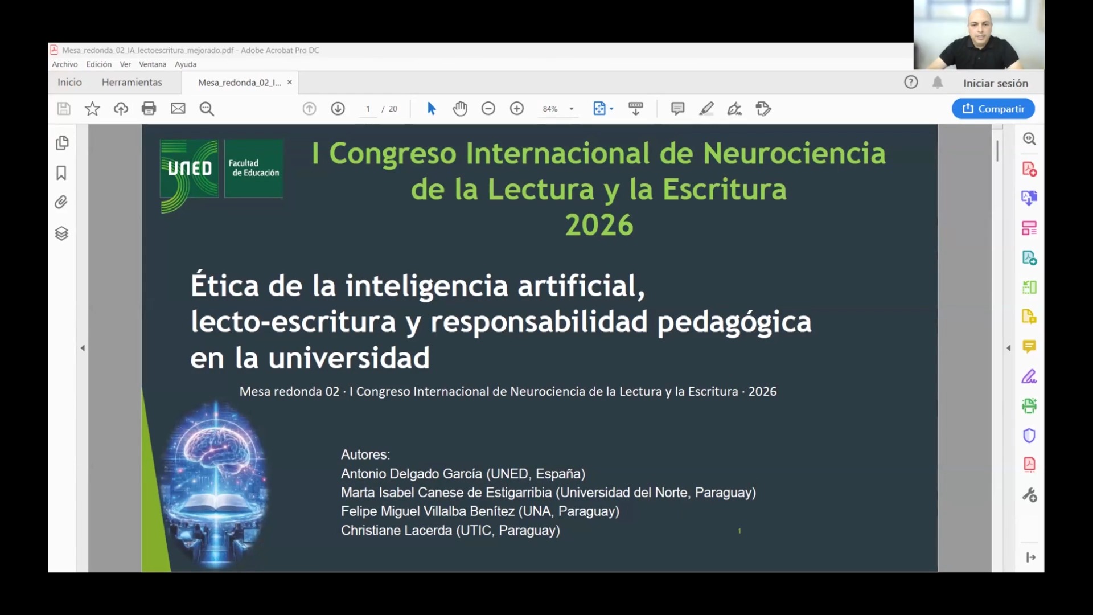Viewport: 1093px width, 615px height.
Task: Open the notifications bell
Action: pyautogui.click(x=938, y=83)
